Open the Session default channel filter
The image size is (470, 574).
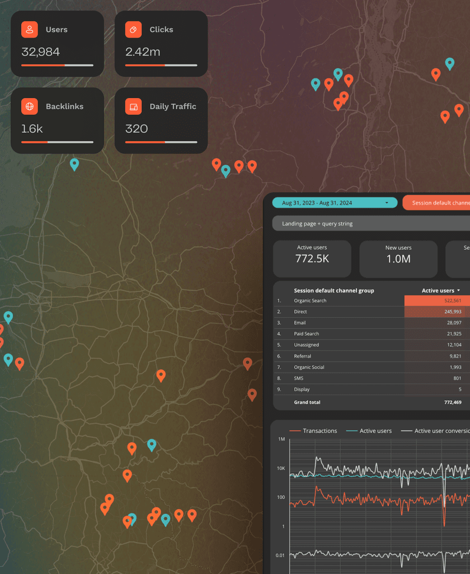tap(436, 203)
